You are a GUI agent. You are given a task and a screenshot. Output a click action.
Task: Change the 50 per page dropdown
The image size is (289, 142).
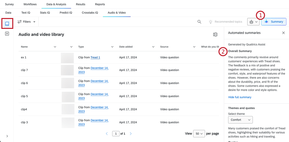[x=199, y=134]
